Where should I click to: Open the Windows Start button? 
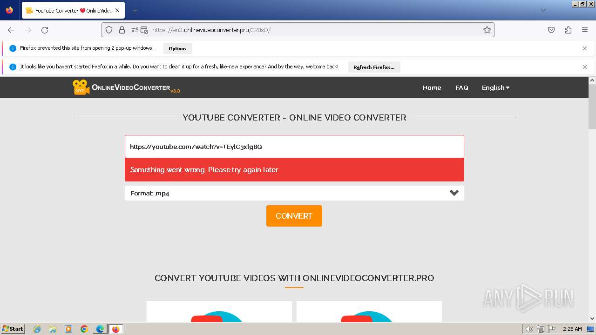[x=13, y=329]
